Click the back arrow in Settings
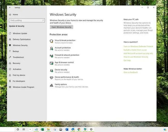The height and width of the screenshot is (132, 168). tap(10, 7)
